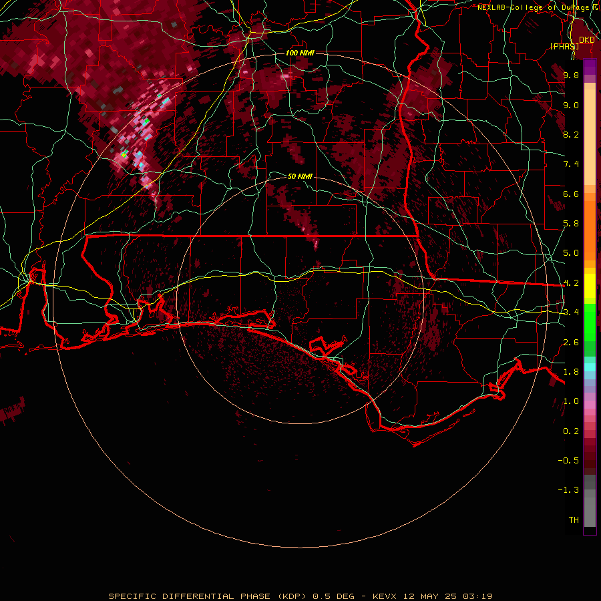Select the 6.6 scale label
601x601 pixels.
click(x=571, y=194)
